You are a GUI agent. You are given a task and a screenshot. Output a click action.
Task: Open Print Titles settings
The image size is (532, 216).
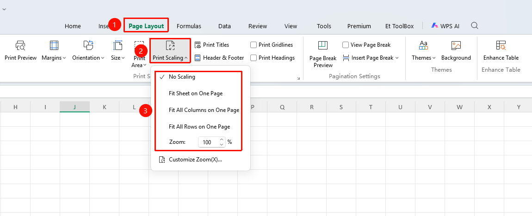tap(212, 45)
